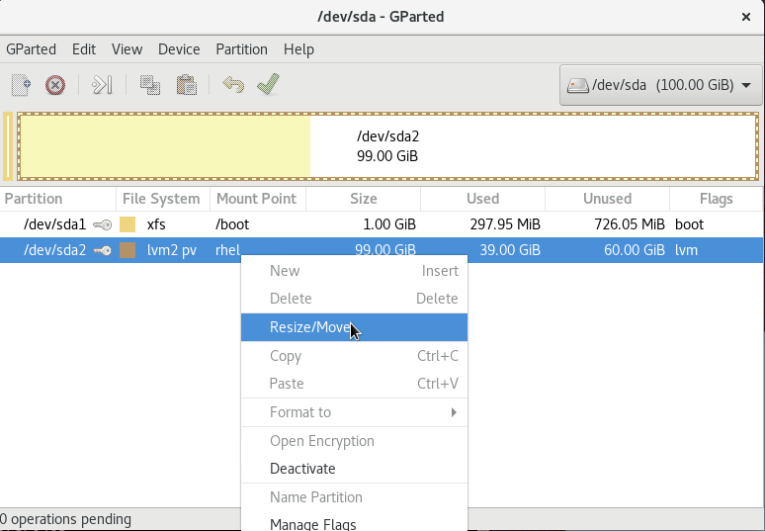Screen dimensions: 765x531
Task: Click the Unused column header
Action: [x=607, y=199]
